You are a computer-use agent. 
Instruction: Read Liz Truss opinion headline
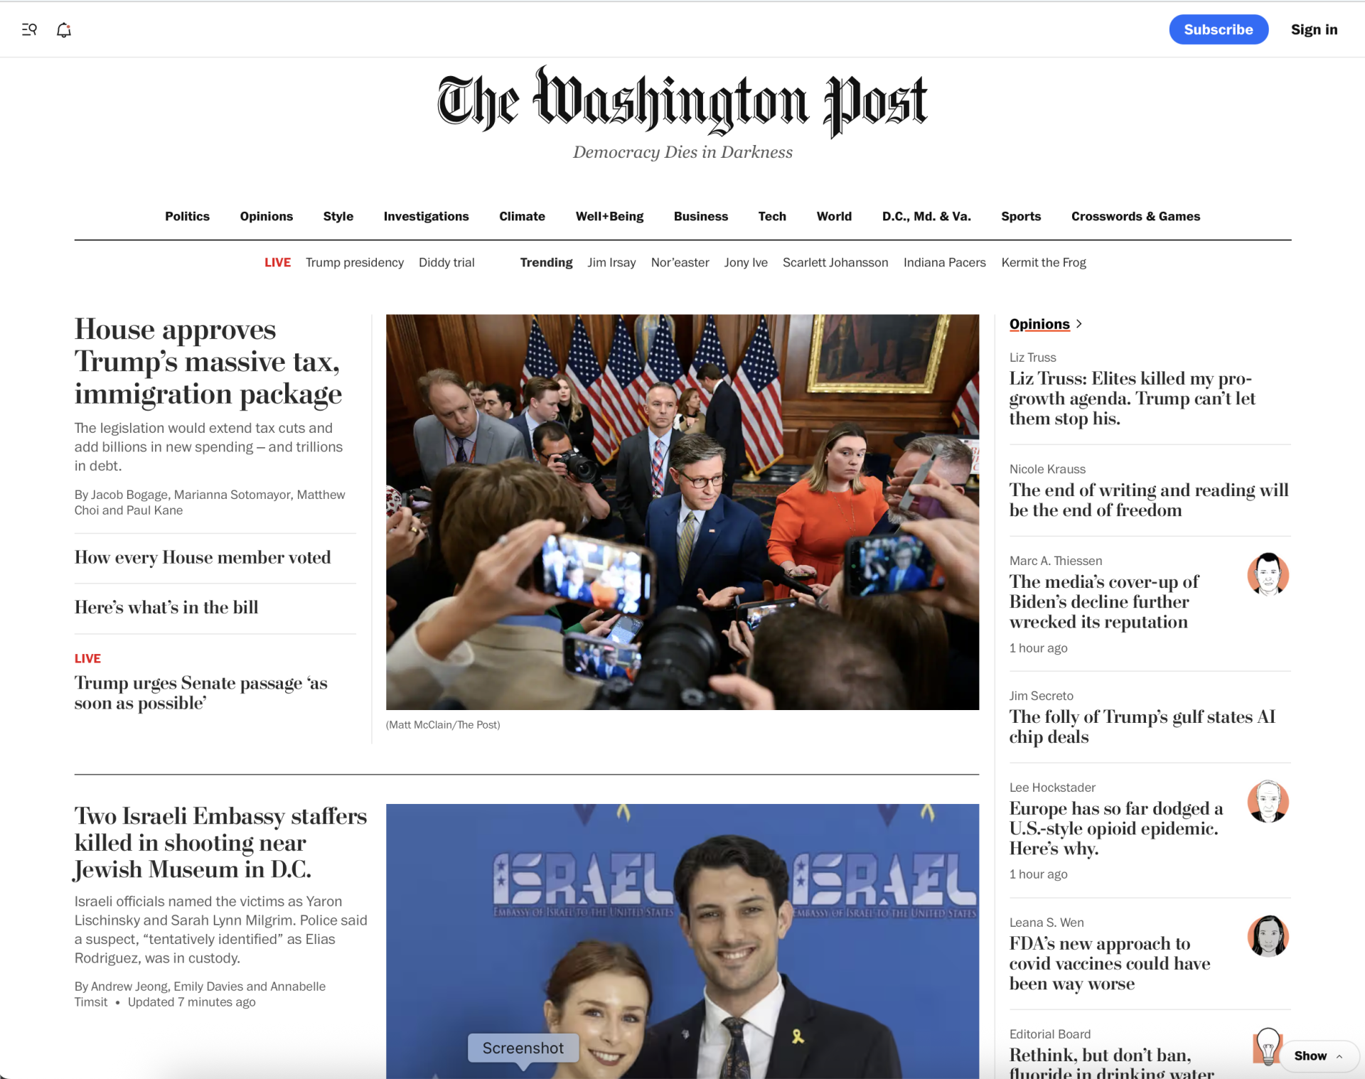click(x=1132, y=398)
